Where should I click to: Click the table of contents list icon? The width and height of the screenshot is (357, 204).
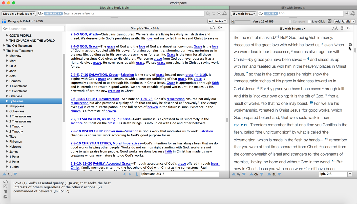4,21
